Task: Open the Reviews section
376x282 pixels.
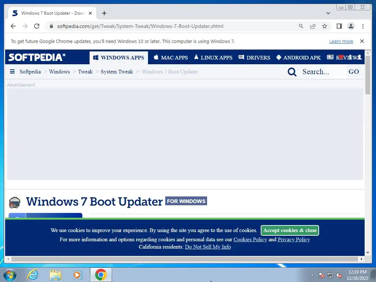Action: point(332,57)
